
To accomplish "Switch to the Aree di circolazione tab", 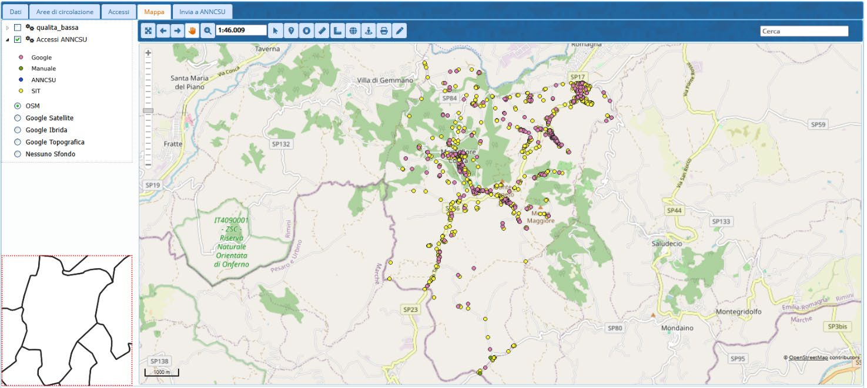I will click(x=65, y=12).
